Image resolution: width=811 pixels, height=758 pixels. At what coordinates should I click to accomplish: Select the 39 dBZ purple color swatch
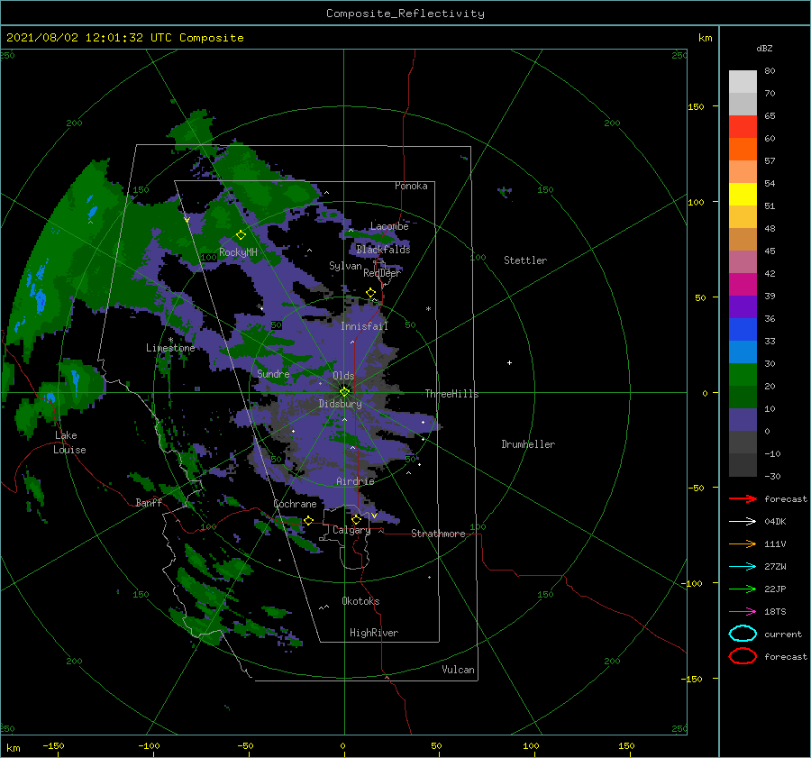click(743, 306)
